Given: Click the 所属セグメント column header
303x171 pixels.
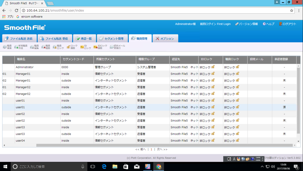Looking at the screenshot, I should pyautogui.click(x=115, y=59).
